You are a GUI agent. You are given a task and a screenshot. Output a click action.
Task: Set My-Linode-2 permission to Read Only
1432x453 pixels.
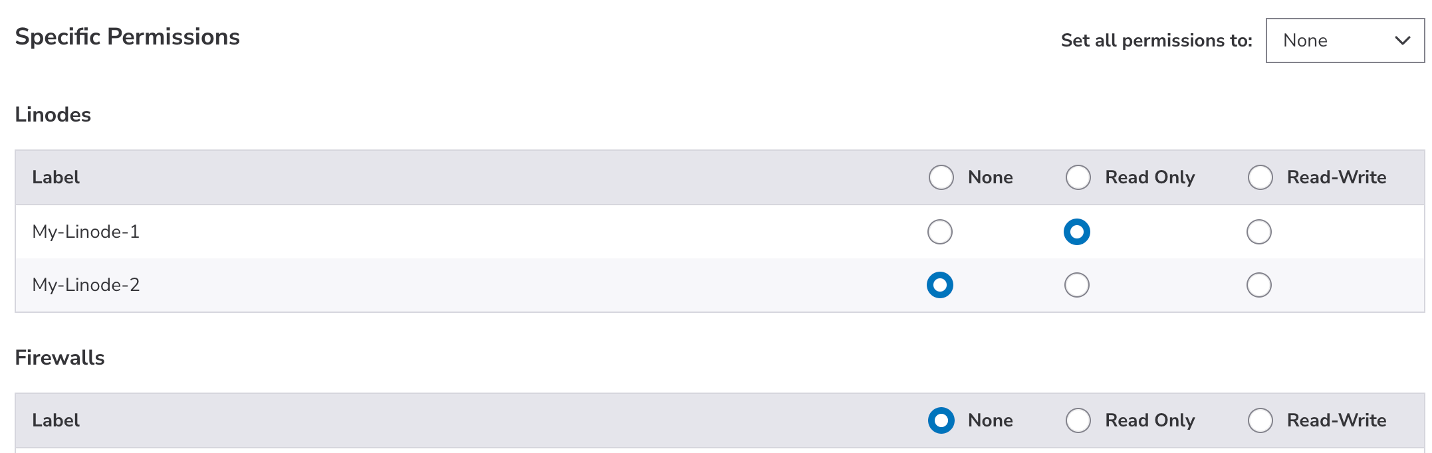pos(1076,285)
